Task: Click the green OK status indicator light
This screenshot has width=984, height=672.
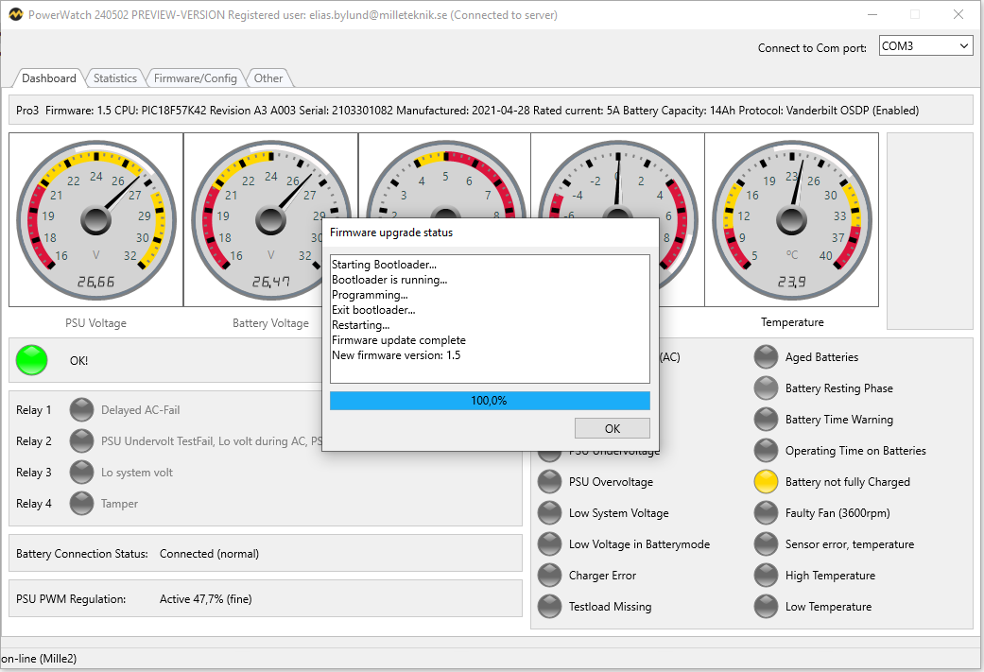Action: tap(32, 360)
